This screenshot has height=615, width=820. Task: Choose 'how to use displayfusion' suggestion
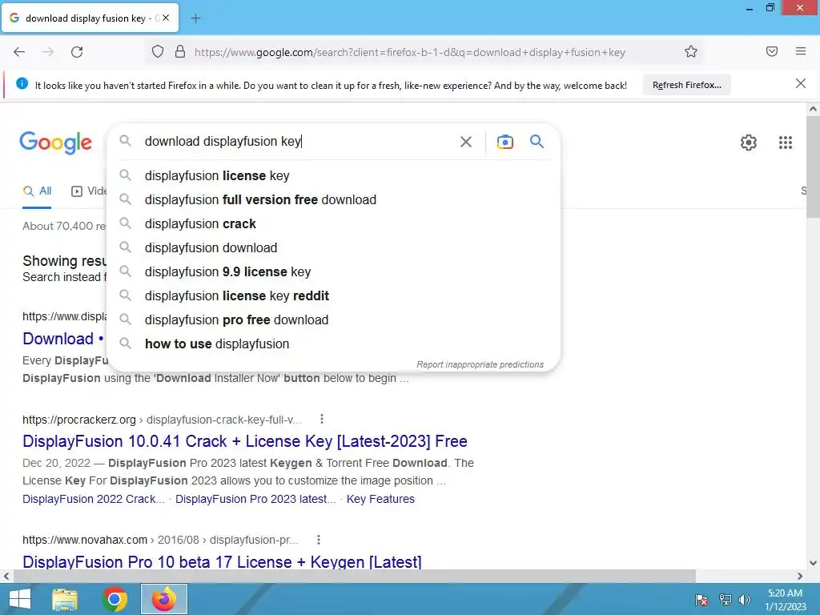tap(333, 344)
